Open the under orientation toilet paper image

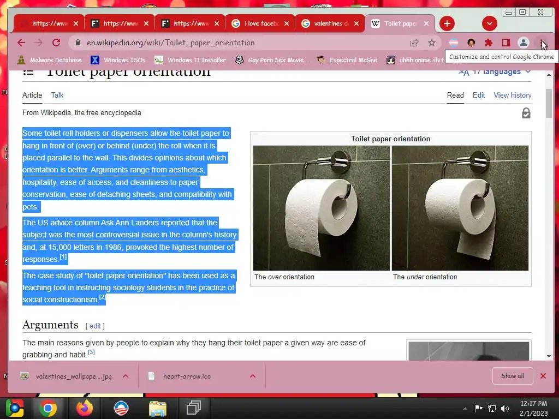pos(460,208)
